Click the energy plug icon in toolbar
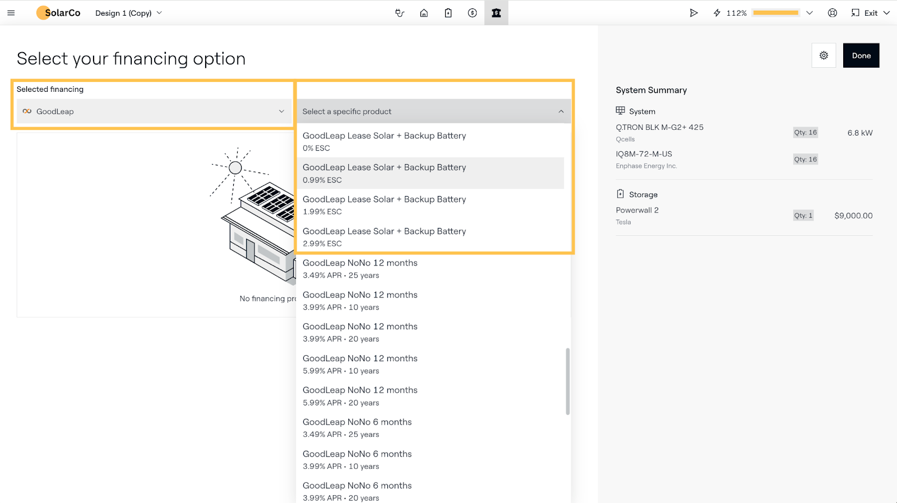This screenshot has height=503, width=897. coord(400,13)
